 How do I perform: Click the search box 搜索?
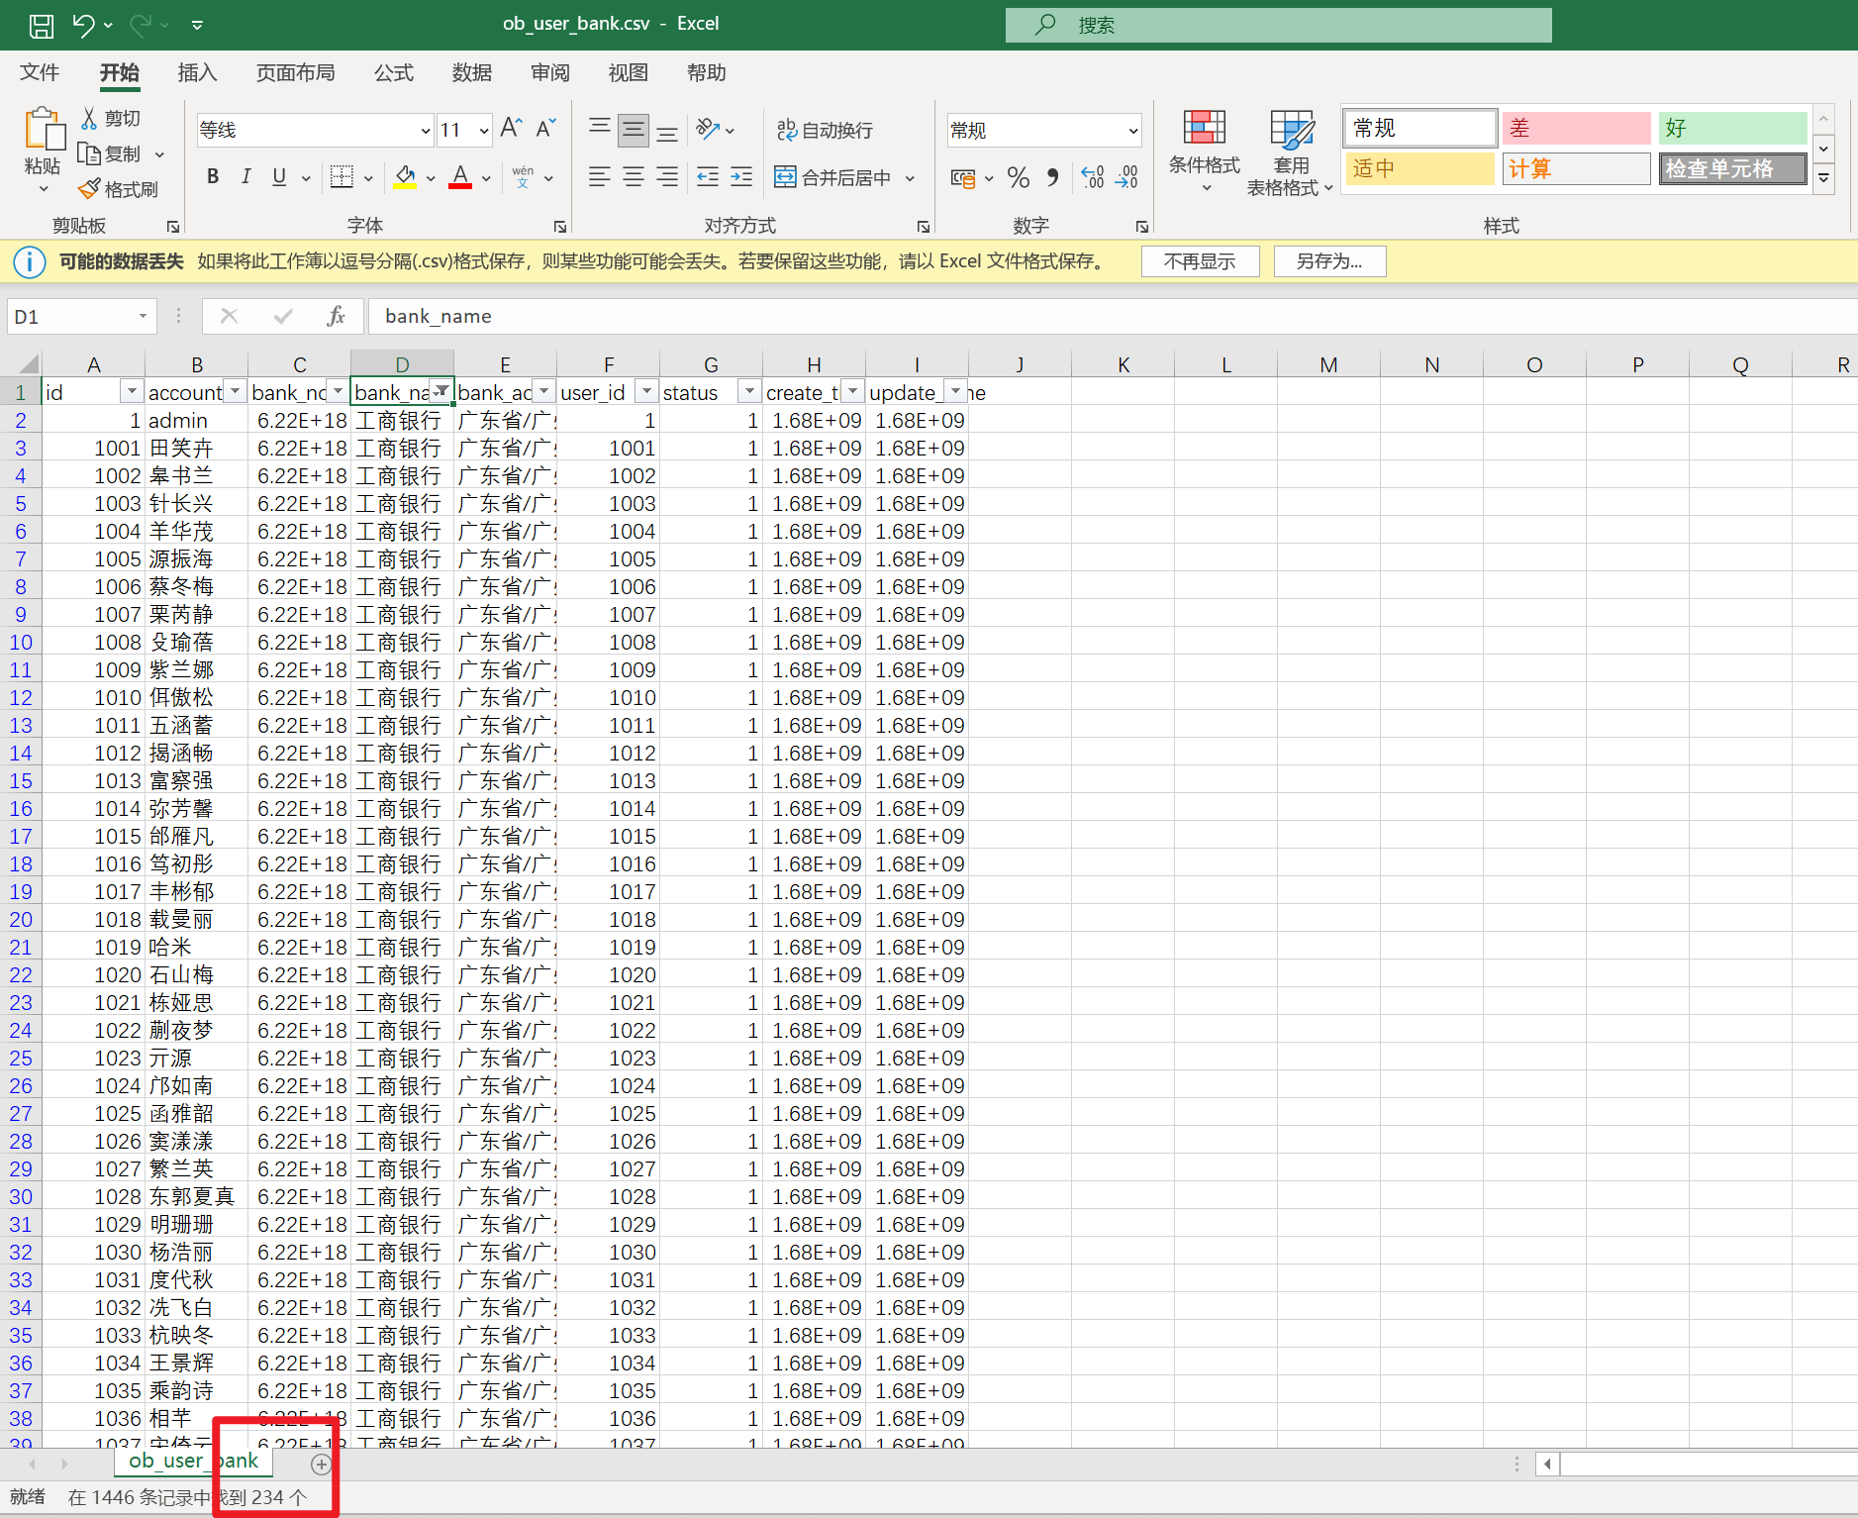point(1278,25)
